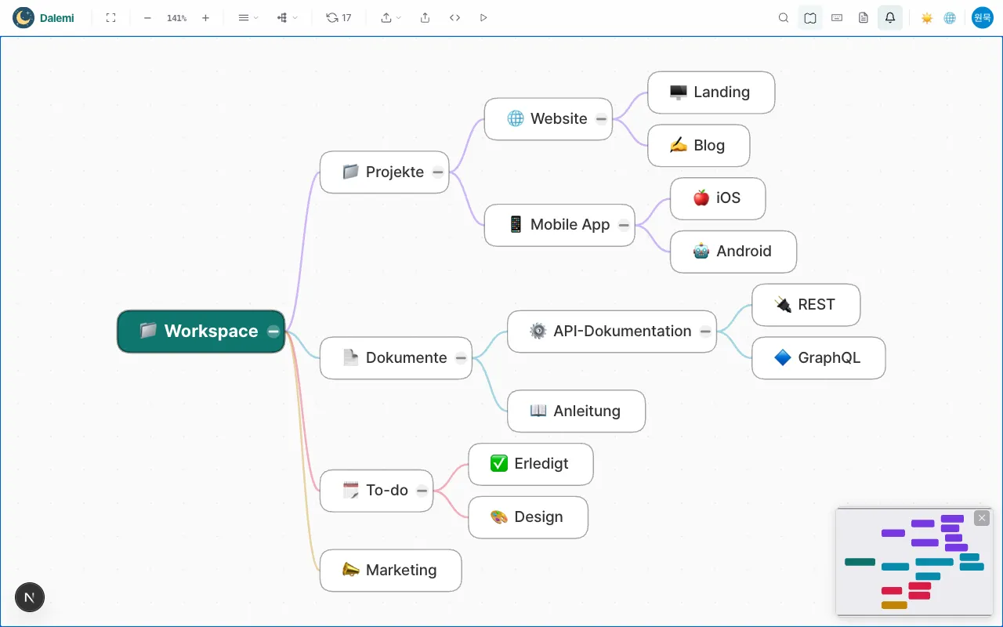This screenshot has width=1003, height=627.
Task: Toggle the notifications bell
Action: click(890, 17)
